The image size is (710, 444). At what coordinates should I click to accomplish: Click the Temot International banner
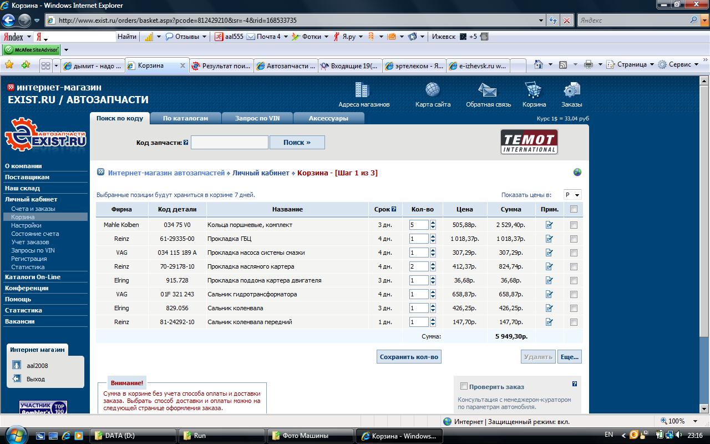coord(529,142)
